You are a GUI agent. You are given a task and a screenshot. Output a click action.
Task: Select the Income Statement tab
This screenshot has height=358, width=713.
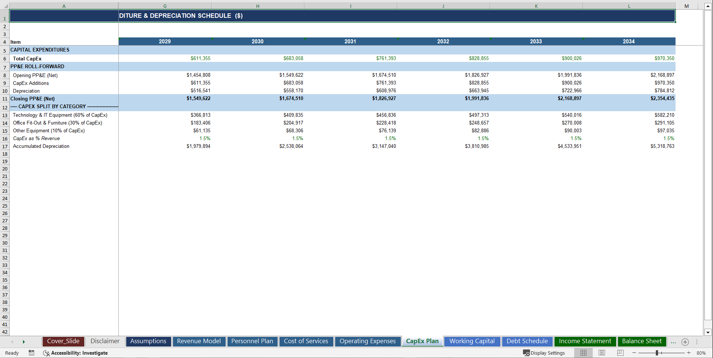585,341
